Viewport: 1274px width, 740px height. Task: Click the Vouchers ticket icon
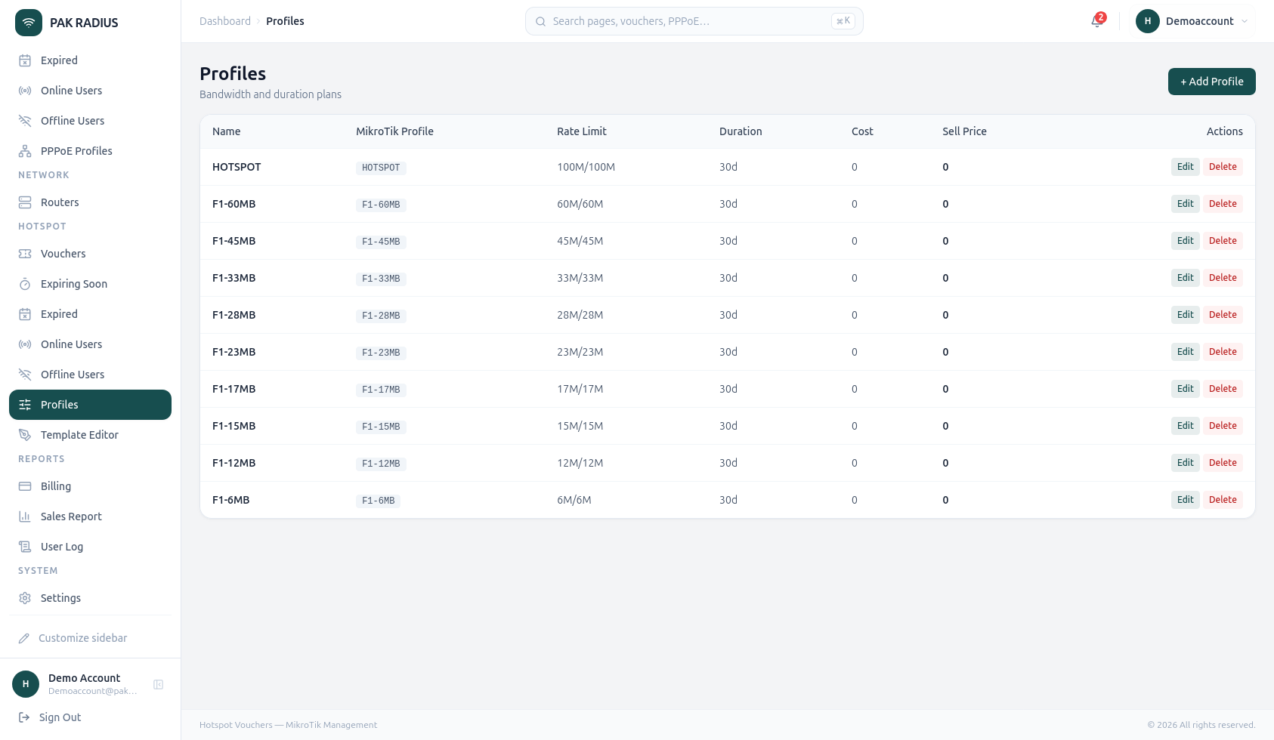(x=25, y=254)
